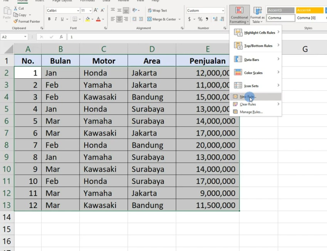Confirm formula bar entry checkmark

tap(52, 37)
